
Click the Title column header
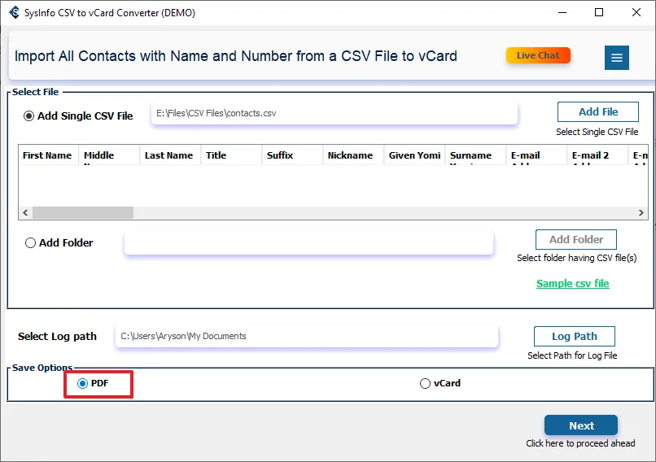[231, 155]
